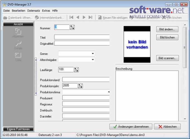
Task: Click 'Datensatz 2 von 3' status text
Action: point(50,135)
